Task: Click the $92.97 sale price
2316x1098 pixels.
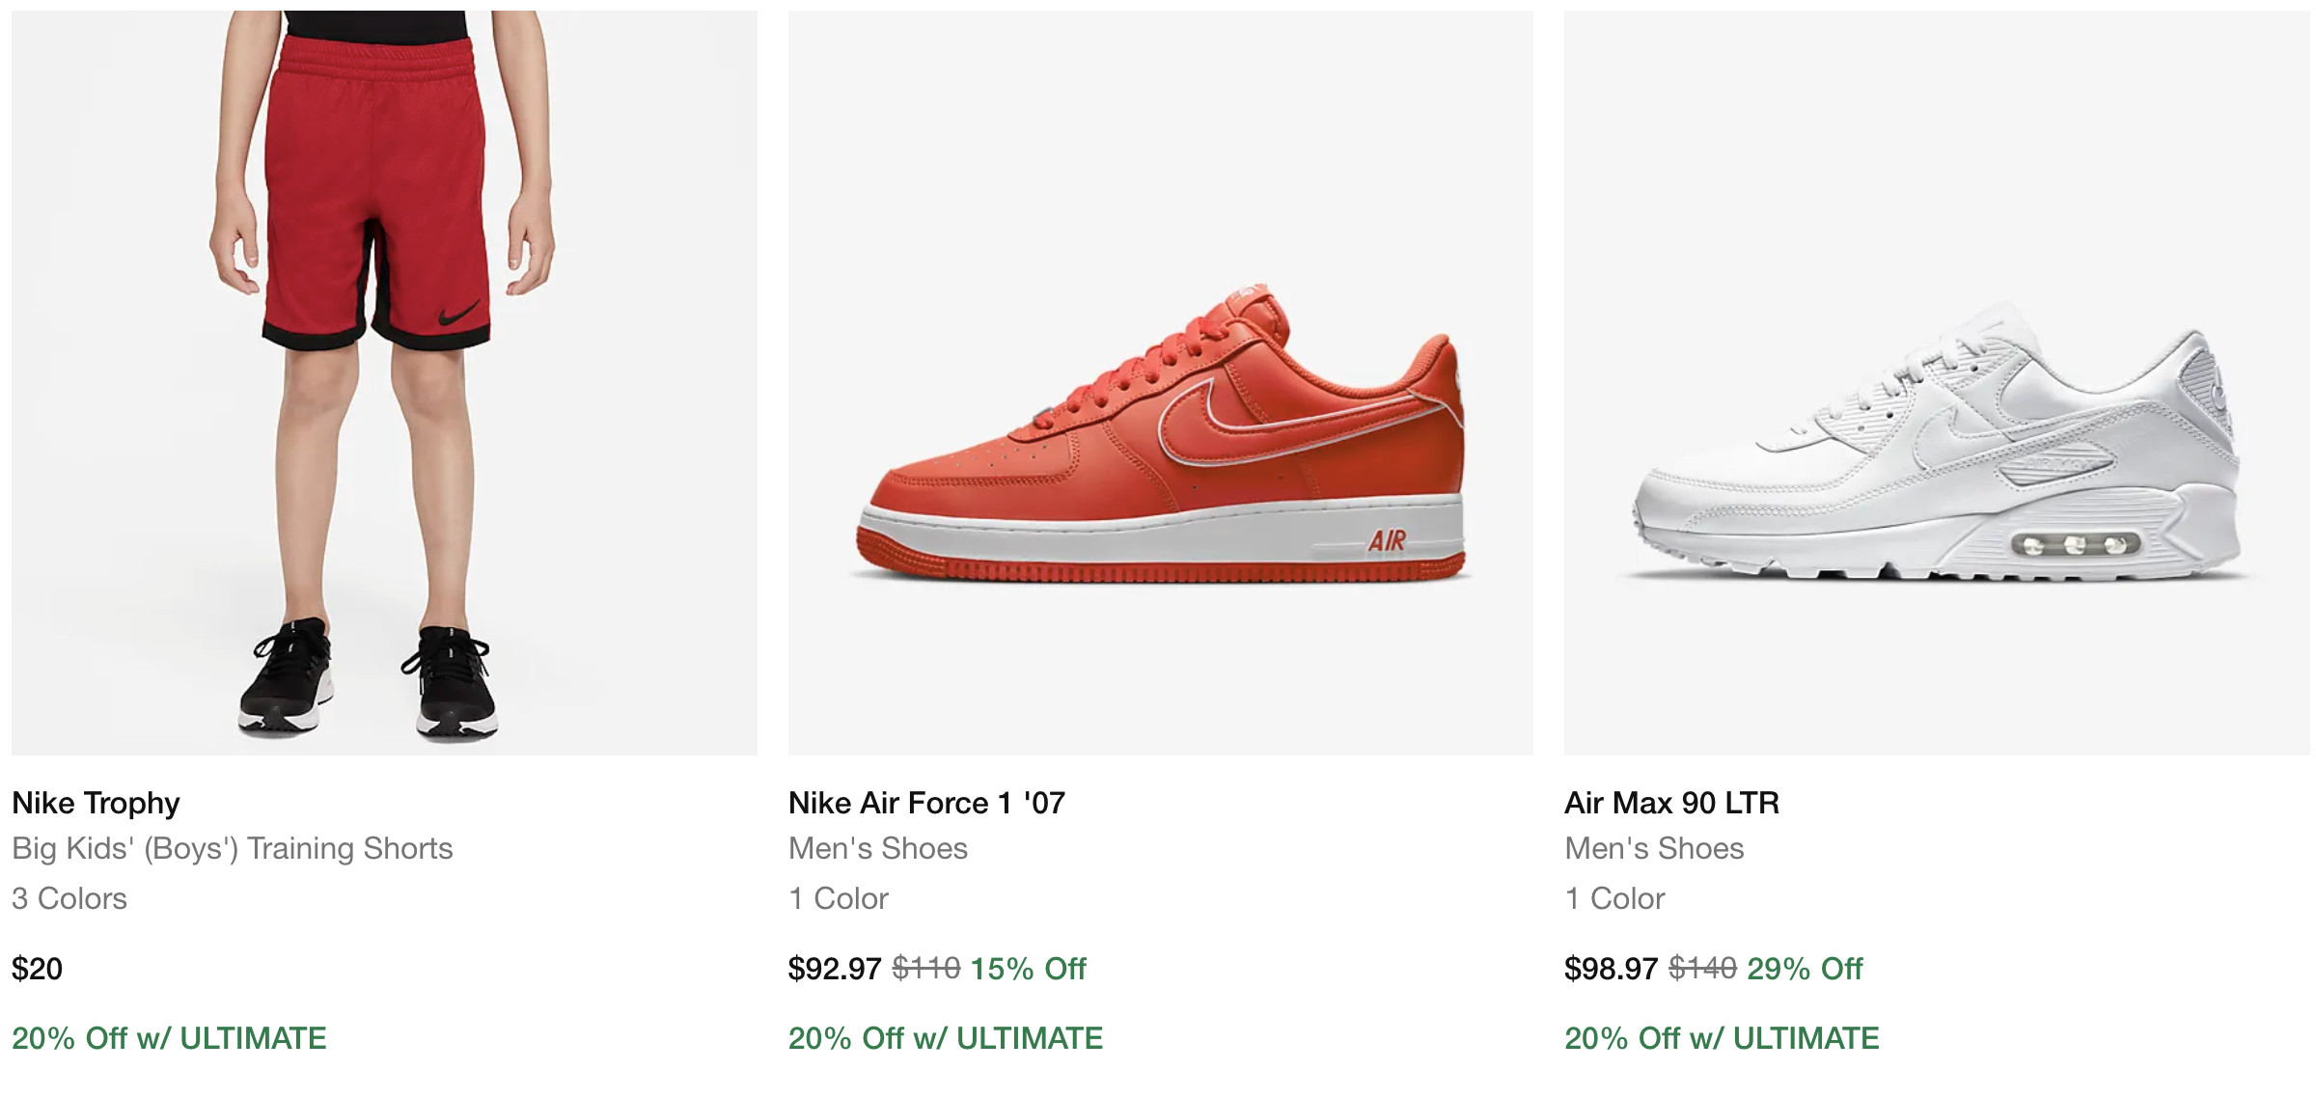Action: [834, 968]
